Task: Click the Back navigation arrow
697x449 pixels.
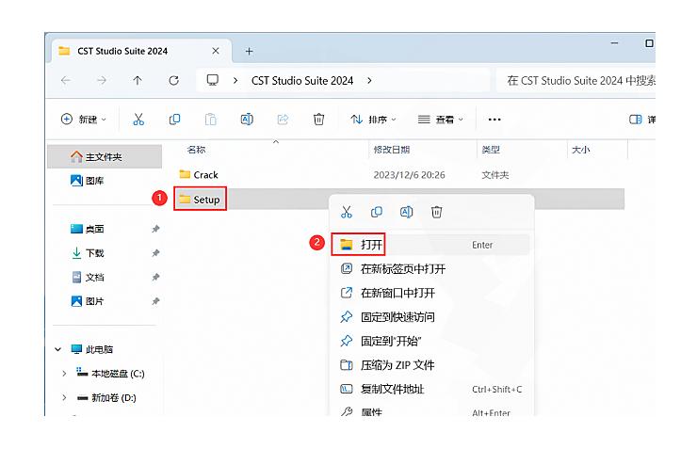Action: click(x=66, y=80)
